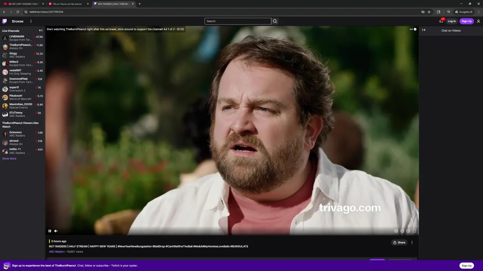Open Maximilian_DOOD Special Events channel
Image resolution: width=483 pixels, height=271 pixels.
(x=23, y=106)
